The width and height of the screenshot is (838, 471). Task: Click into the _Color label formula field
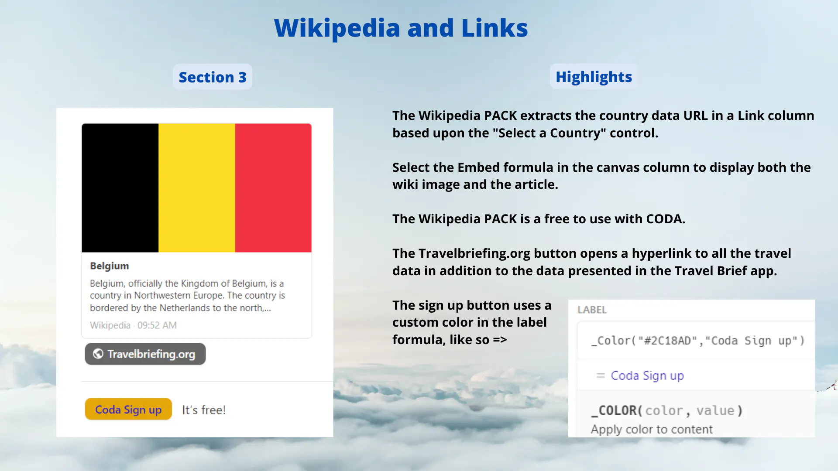point(697,341)
